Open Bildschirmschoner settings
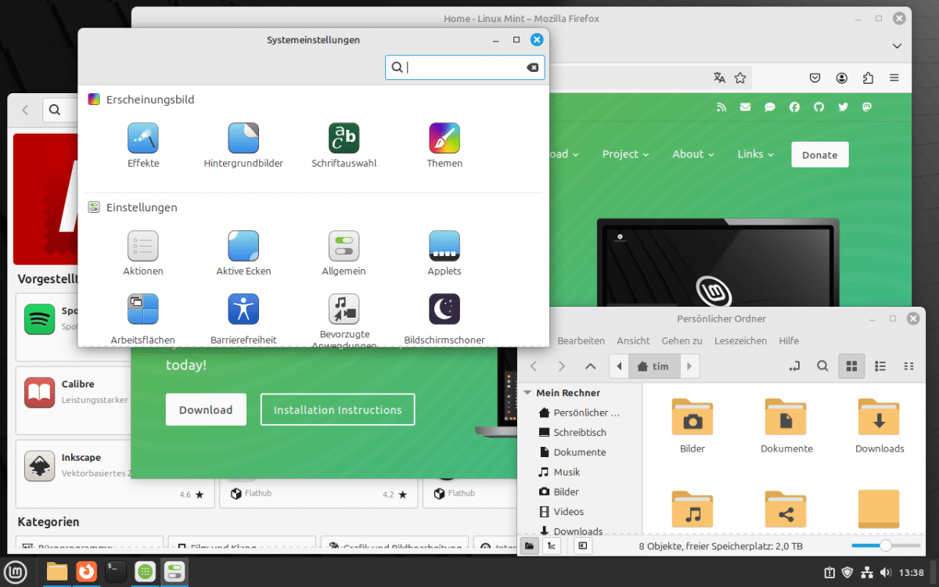 444,319
